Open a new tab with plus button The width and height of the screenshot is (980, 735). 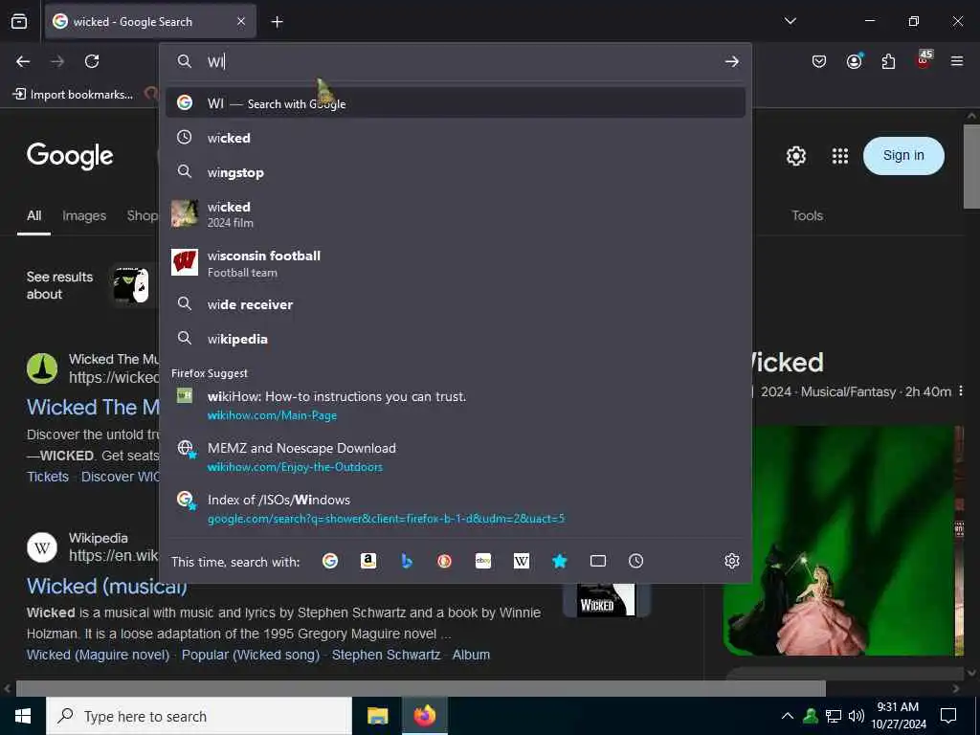coord(277,22)
